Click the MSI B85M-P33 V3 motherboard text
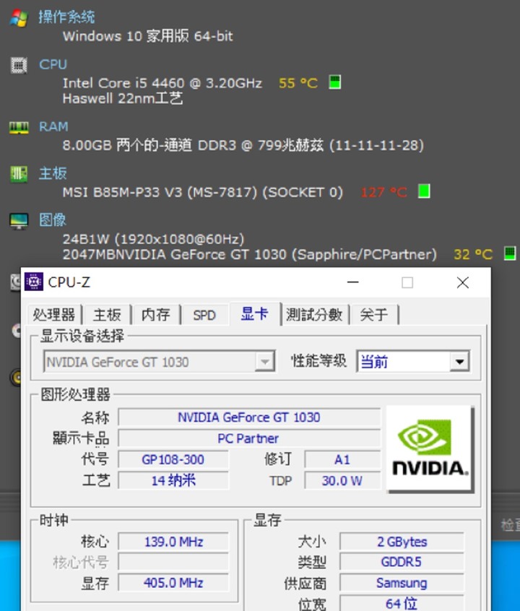The image size is (520, 611). [203, 192]
